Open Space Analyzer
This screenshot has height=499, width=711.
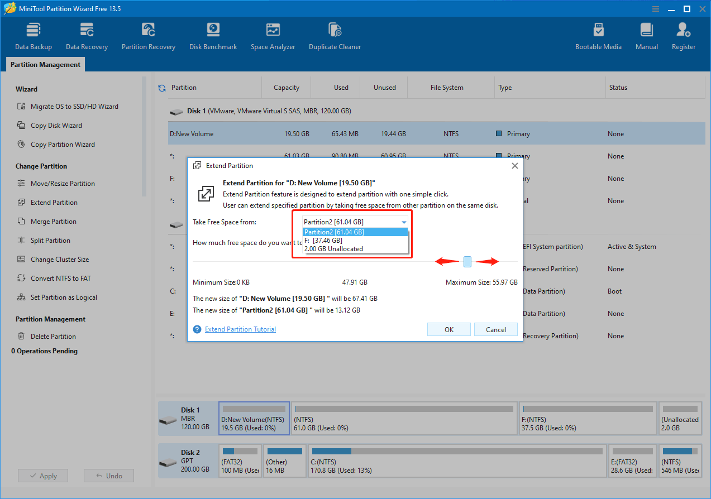[273, 36]
